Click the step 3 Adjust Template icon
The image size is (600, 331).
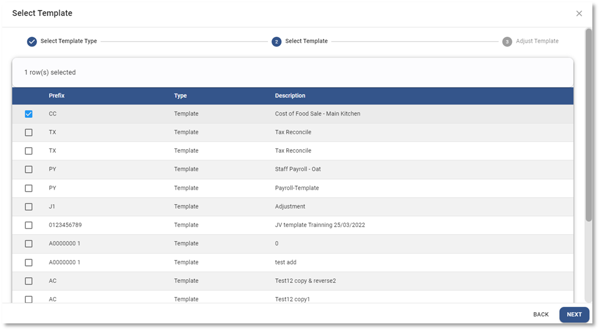(x=507, y=42)
